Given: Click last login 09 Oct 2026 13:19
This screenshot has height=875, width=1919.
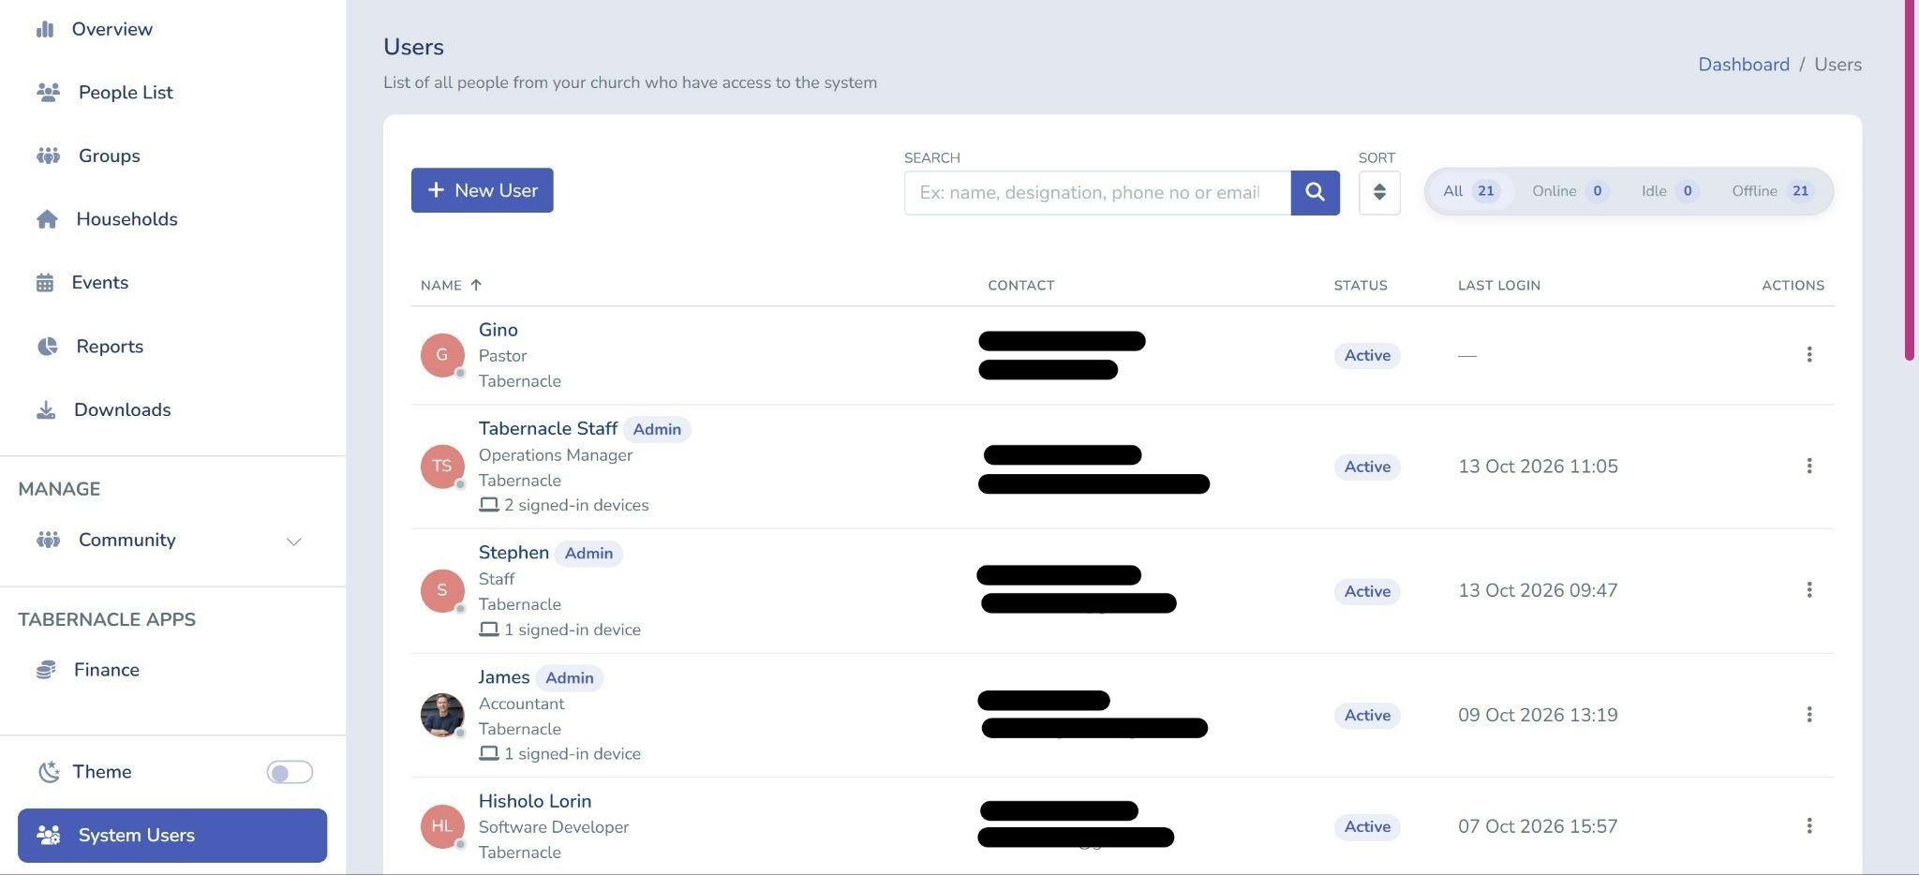Looking at the screenshot, I should [x=1538, y=715].
